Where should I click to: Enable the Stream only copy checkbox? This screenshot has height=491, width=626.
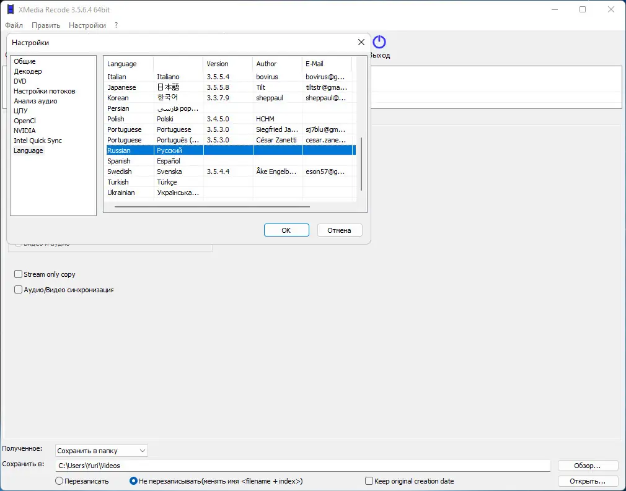pyautogui.click(x=18, y=274)
